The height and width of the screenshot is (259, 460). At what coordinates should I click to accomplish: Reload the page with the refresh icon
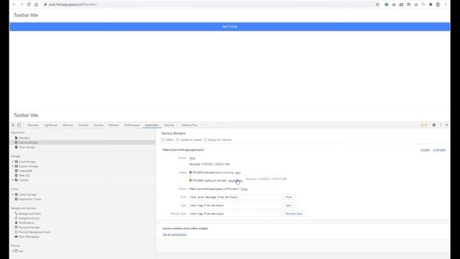(29, 4)
